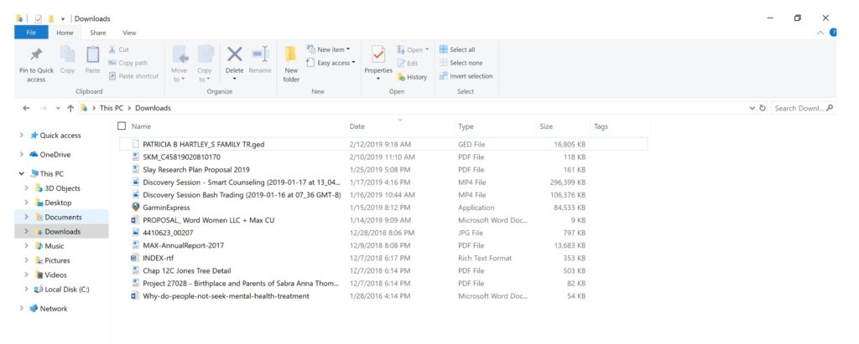The height and width of the screenshot is (344, 859).
Task: Click the Pin to Quick access icon
Action: click(36, 57)
